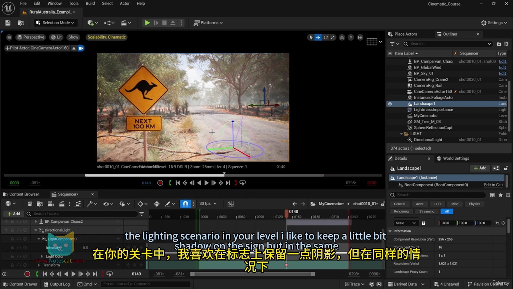
Task: Open sequencer curve editor icon
Action: [x=231, y=204]
